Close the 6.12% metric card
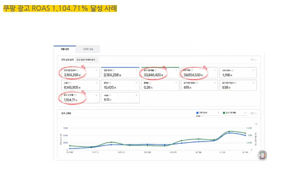Screen dimensions: 290x177 click(136, 95)
